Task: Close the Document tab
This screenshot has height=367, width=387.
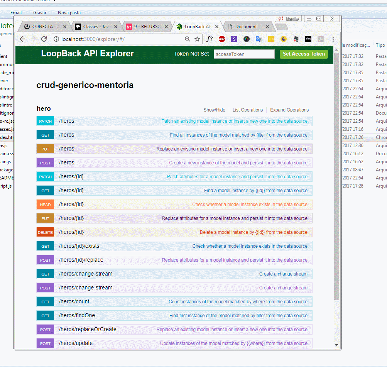Action: pos(267,27)
